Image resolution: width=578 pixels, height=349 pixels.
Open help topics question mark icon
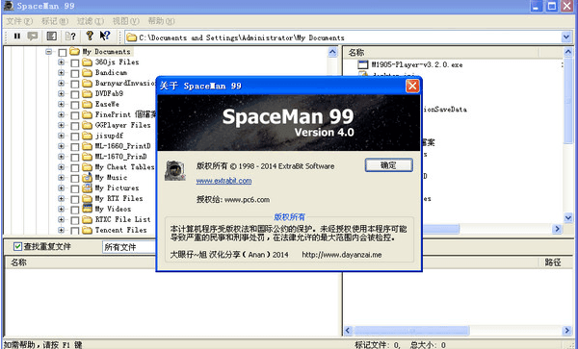[x=90, y=36]
